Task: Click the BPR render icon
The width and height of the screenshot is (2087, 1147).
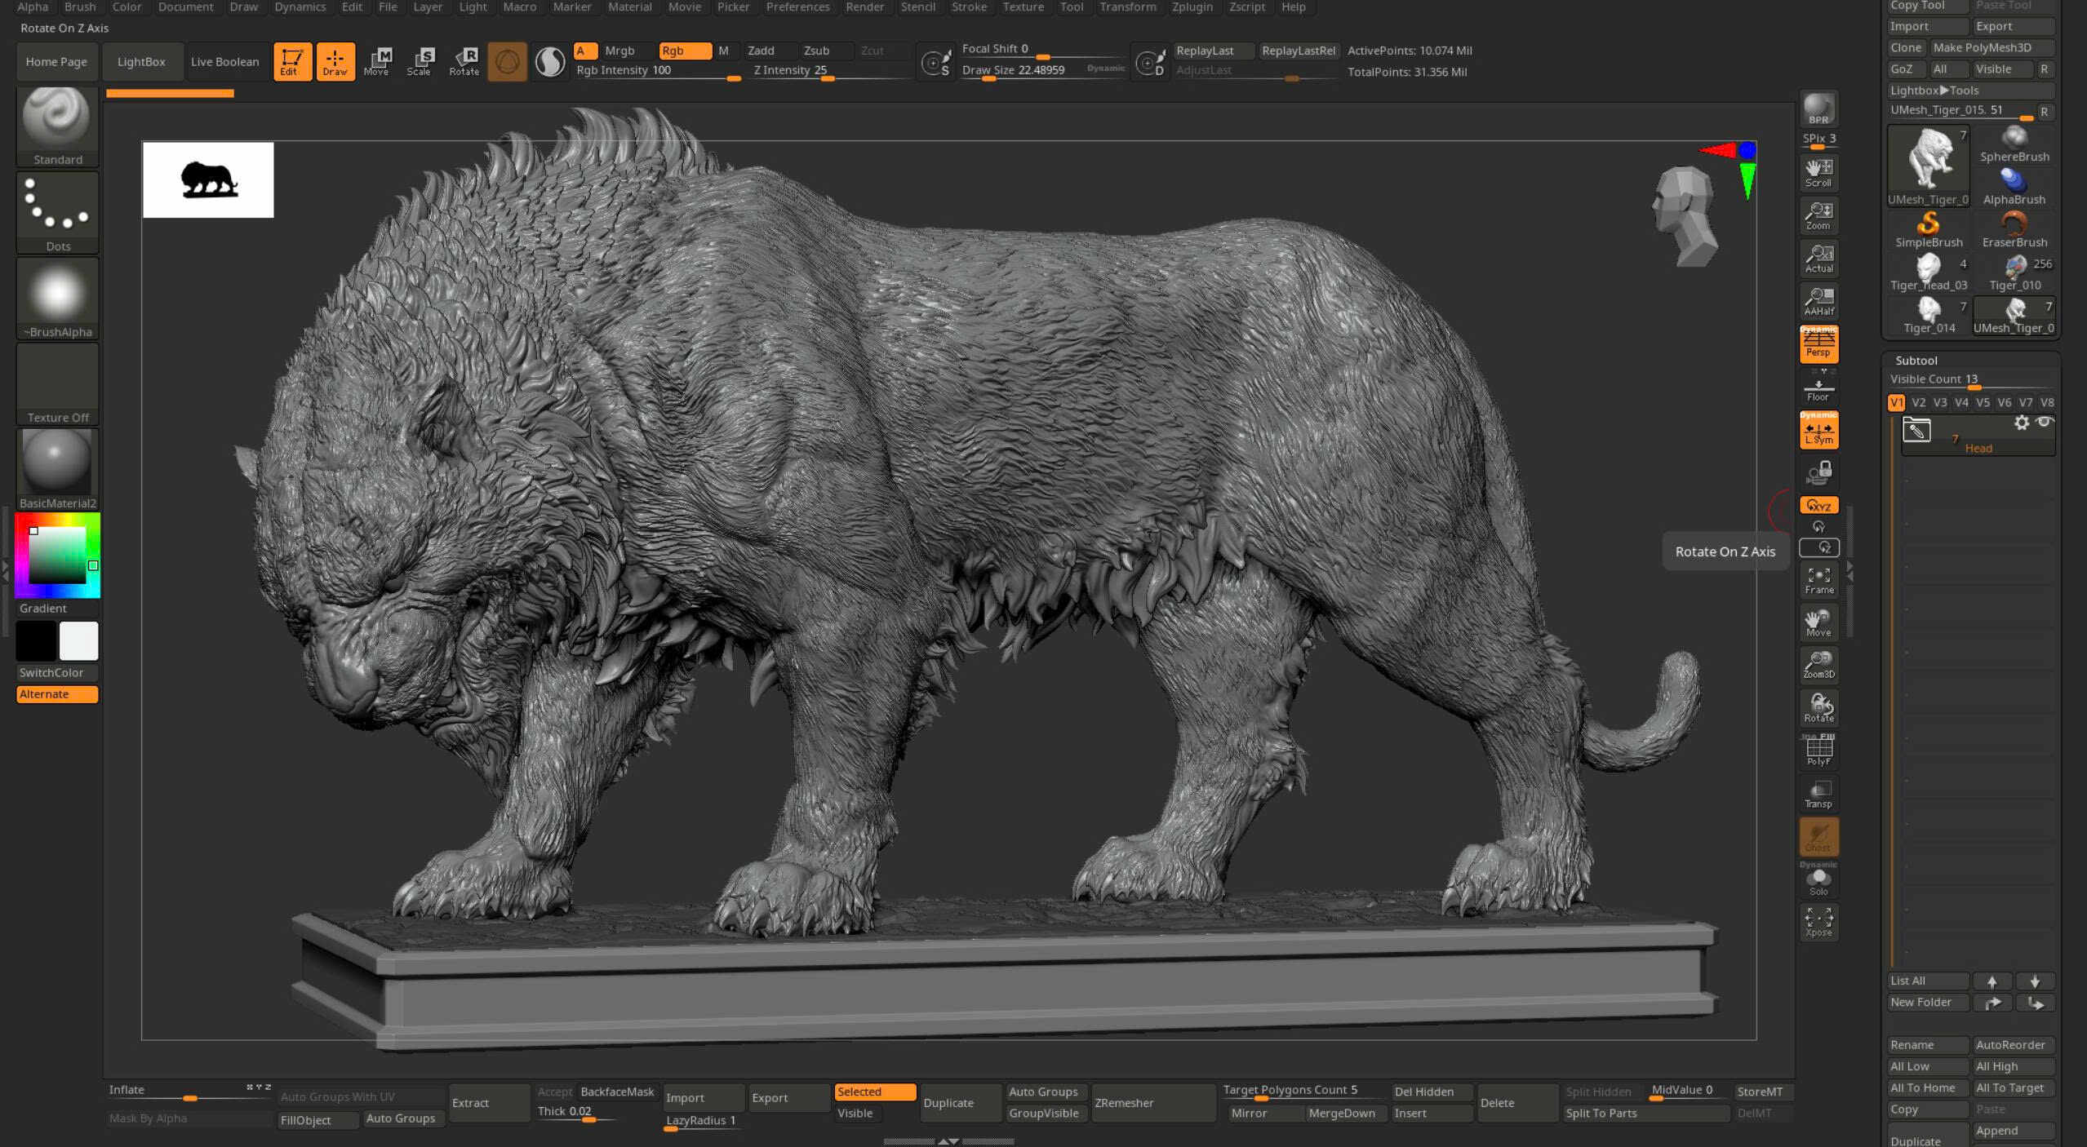Action: coord(1818,109)
